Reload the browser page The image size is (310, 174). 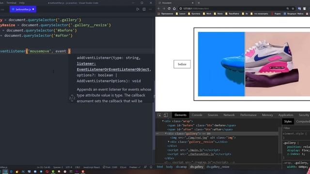pyautogui.click(x=169, y=9)
